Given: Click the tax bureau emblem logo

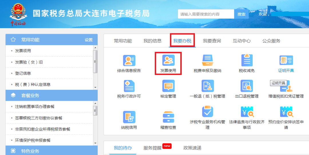Looking at the screenshot, I should point(18,14).
